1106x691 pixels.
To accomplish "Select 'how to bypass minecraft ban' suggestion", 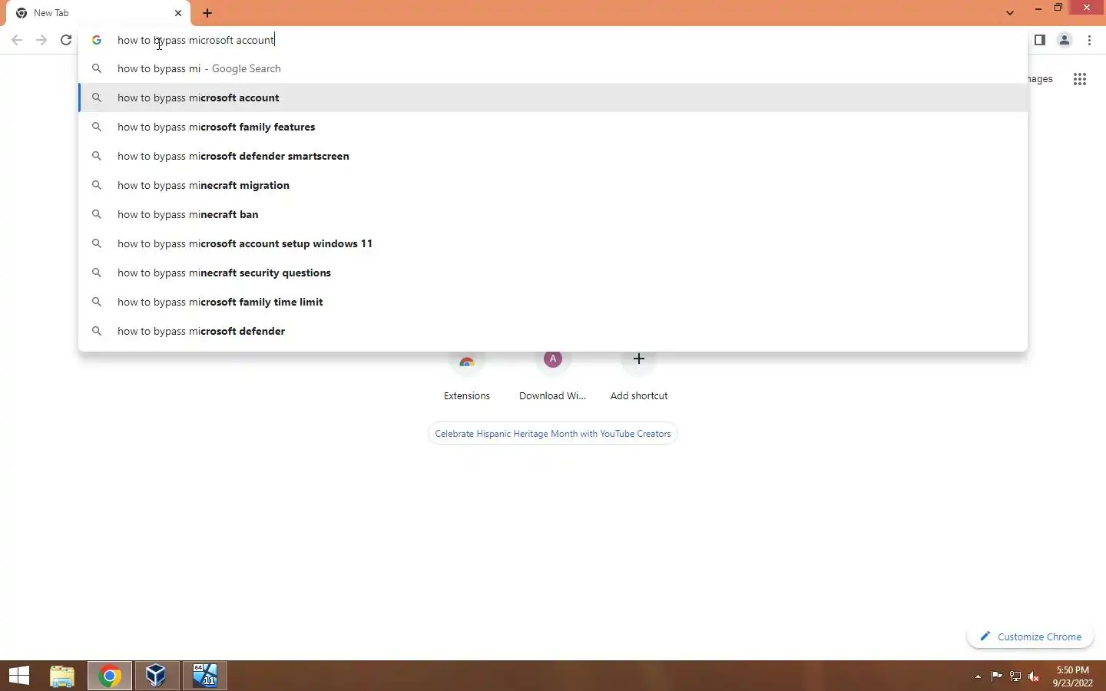I will 553,214.
